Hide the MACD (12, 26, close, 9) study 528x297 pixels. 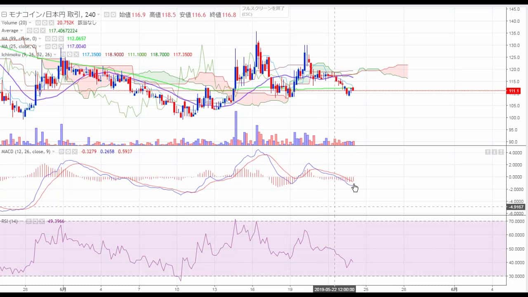tap(61, 151)
